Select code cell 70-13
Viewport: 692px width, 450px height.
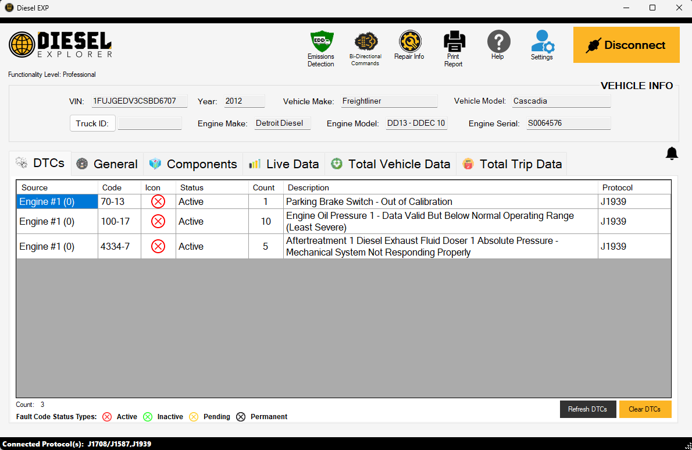[119, 201]
